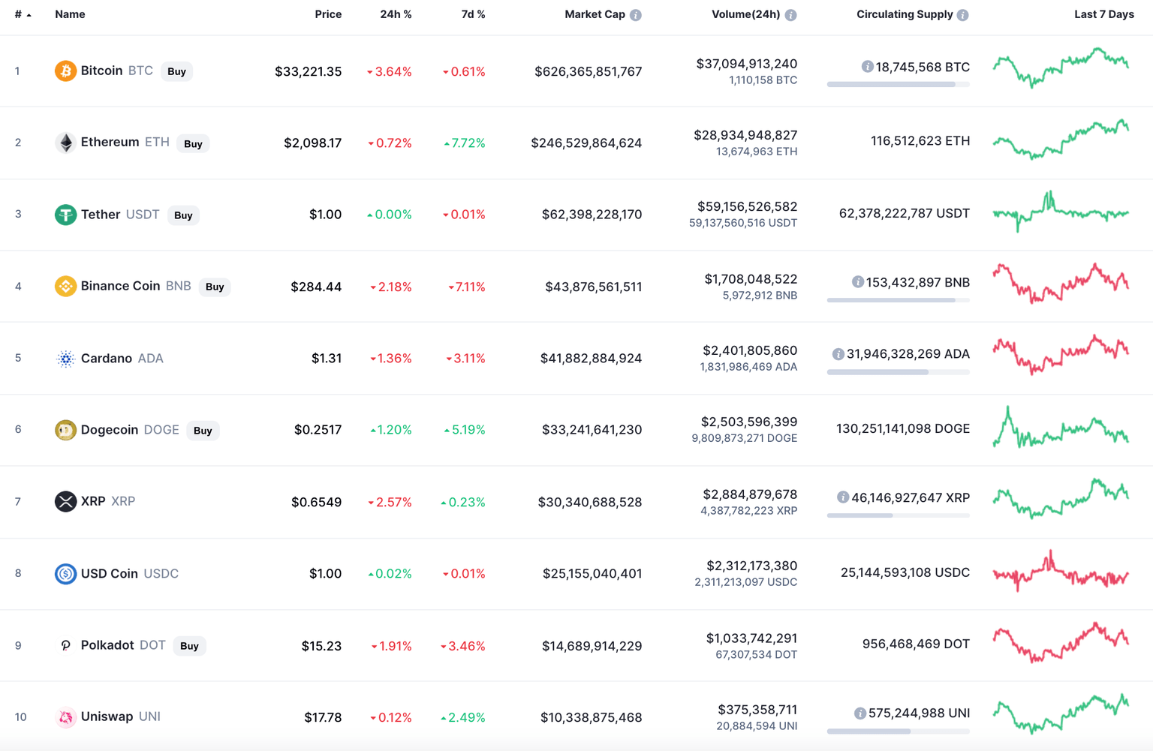Select the Dogecoin logo
The width and height of the screenshot is (1153, 751).
[66, 429]
